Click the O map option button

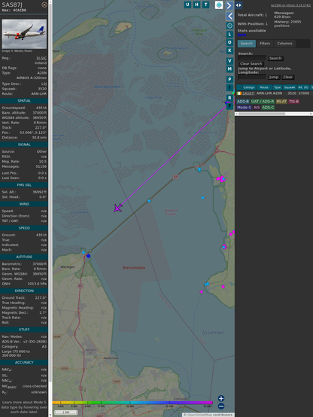tap(229, 42)
